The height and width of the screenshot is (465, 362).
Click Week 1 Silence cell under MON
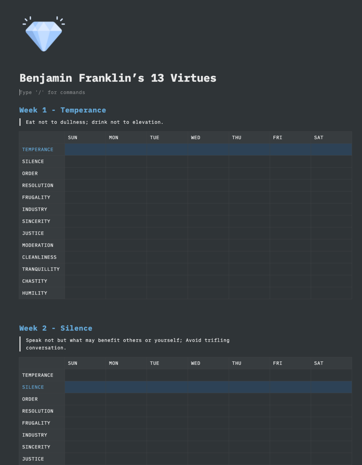pyautogui.click(x=126, y=161)
